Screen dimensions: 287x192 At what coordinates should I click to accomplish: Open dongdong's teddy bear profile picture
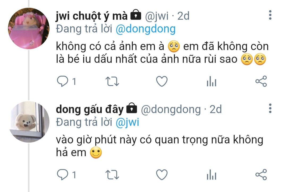(29, 122)
